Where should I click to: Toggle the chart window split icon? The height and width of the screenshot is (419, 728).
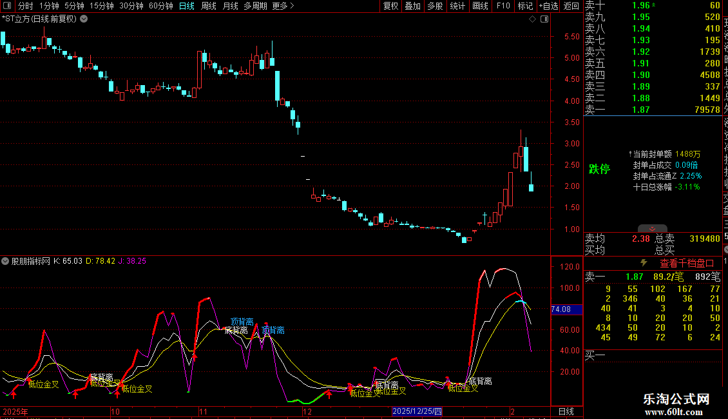coord(544,19)
